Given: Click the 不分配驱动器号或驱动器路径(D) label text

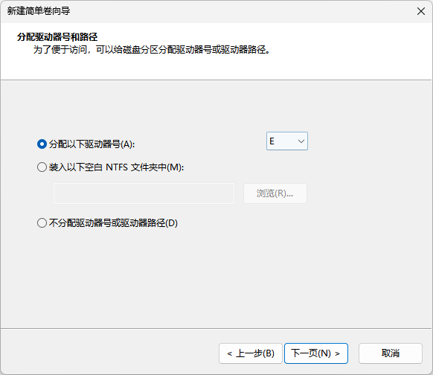Looking at the screenshot, I should pos(113,223).
